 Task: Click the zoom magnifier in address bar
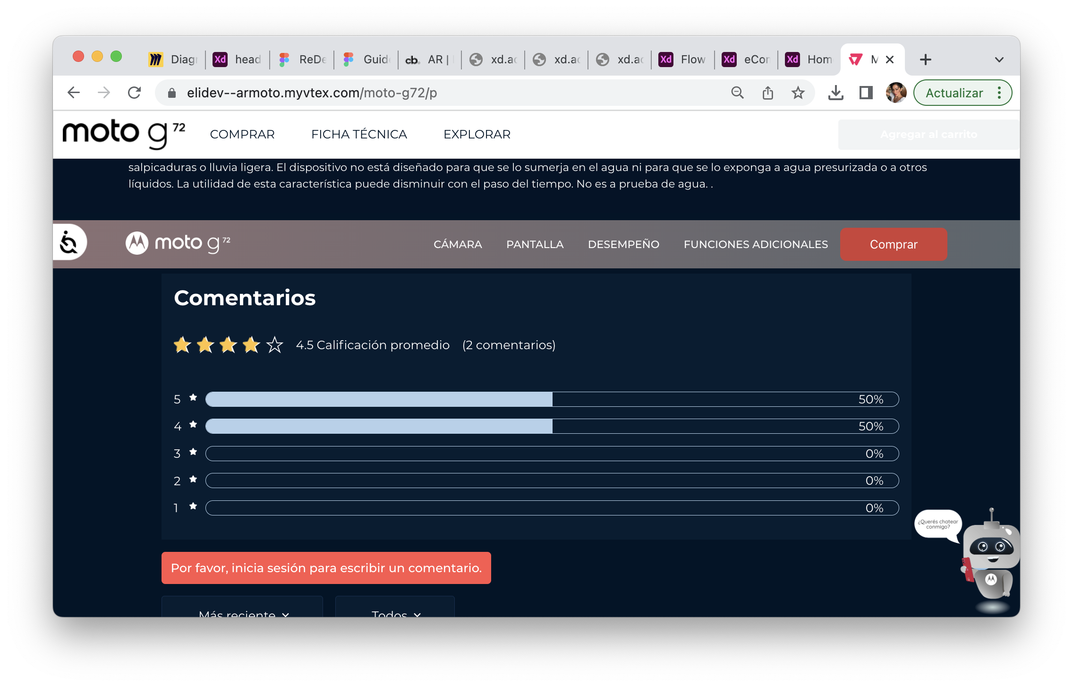737,93
